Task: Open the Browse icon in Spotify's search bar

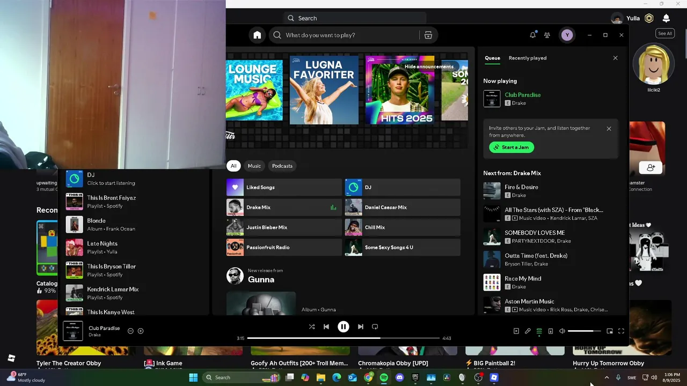Action: pos(428,35)
